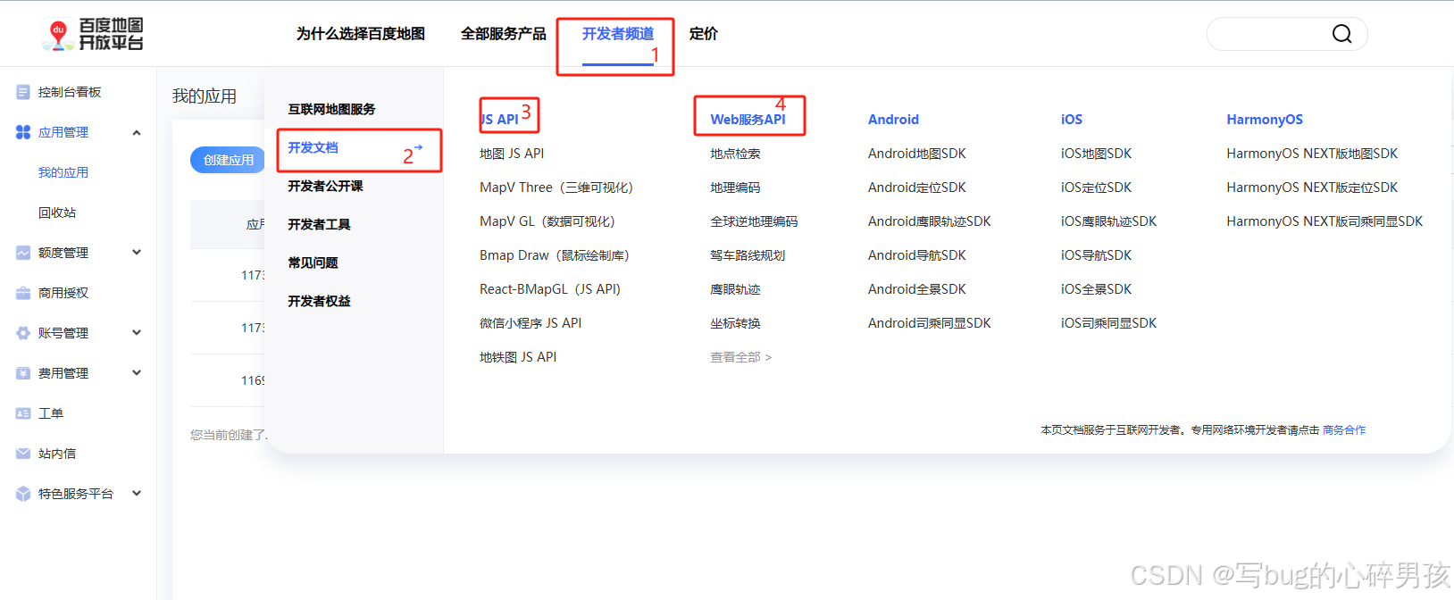Screen dimensions: 1454x600
Task: Click the search magnifier icon
Action: (x=1341, y=34)
